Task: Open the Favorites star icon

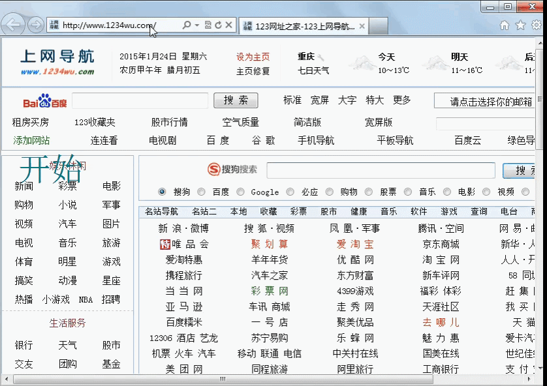Action: pos(520,25)
